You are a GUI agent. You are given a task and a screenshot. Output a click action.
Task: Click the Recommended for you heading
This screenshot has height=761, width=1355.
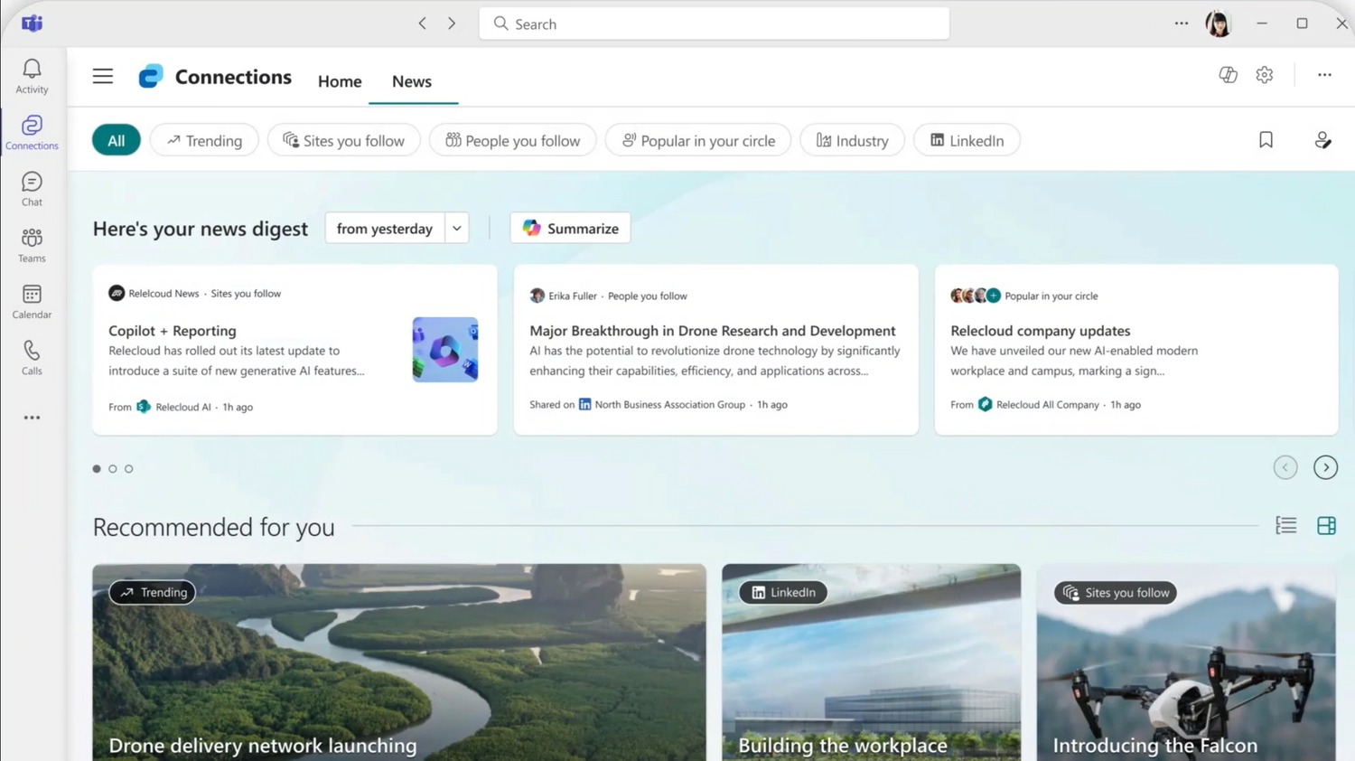214,527
